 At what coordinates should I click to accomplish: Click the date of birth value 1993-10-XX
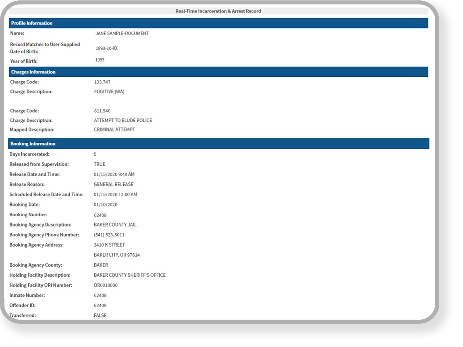107,48
